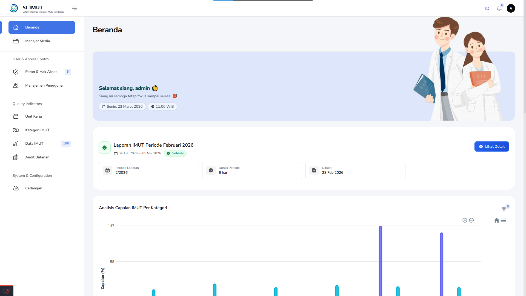Viewport: 526px width, 296px height.
Task: Open the notifications bell showing 6 alerts
Action: coord(499,8)
